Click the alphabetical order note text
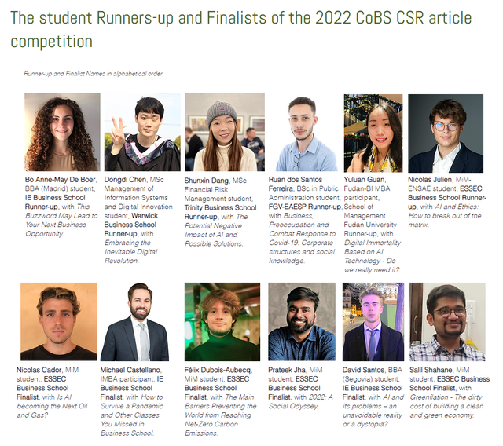Image resolution: width=503 pixels, height=446 pixels. pos(93,74)
